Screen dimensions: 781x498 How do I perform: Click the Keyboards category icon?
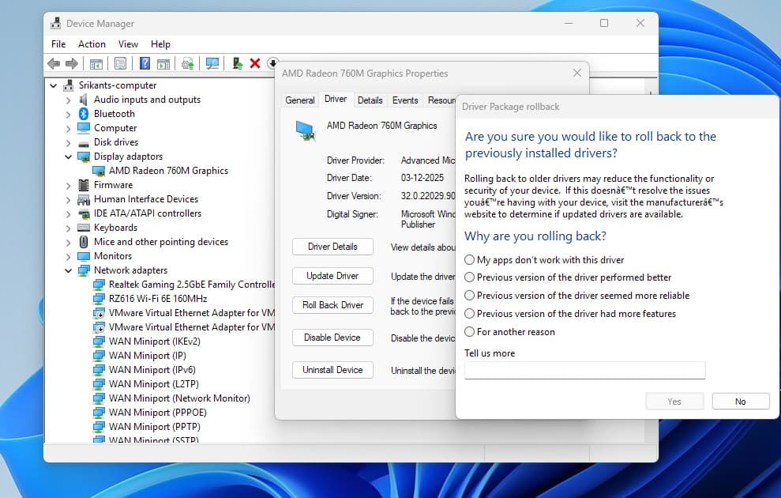[x=84, y=228]
